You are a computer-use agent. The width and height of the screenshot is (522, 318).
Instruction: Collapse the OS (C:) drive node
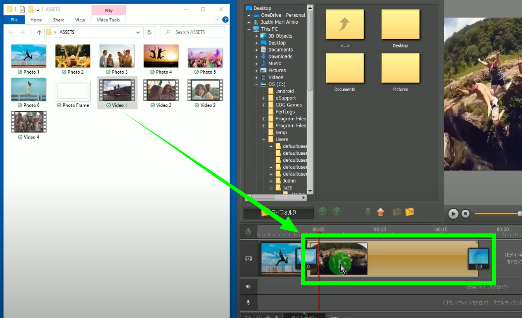(257, 85)
